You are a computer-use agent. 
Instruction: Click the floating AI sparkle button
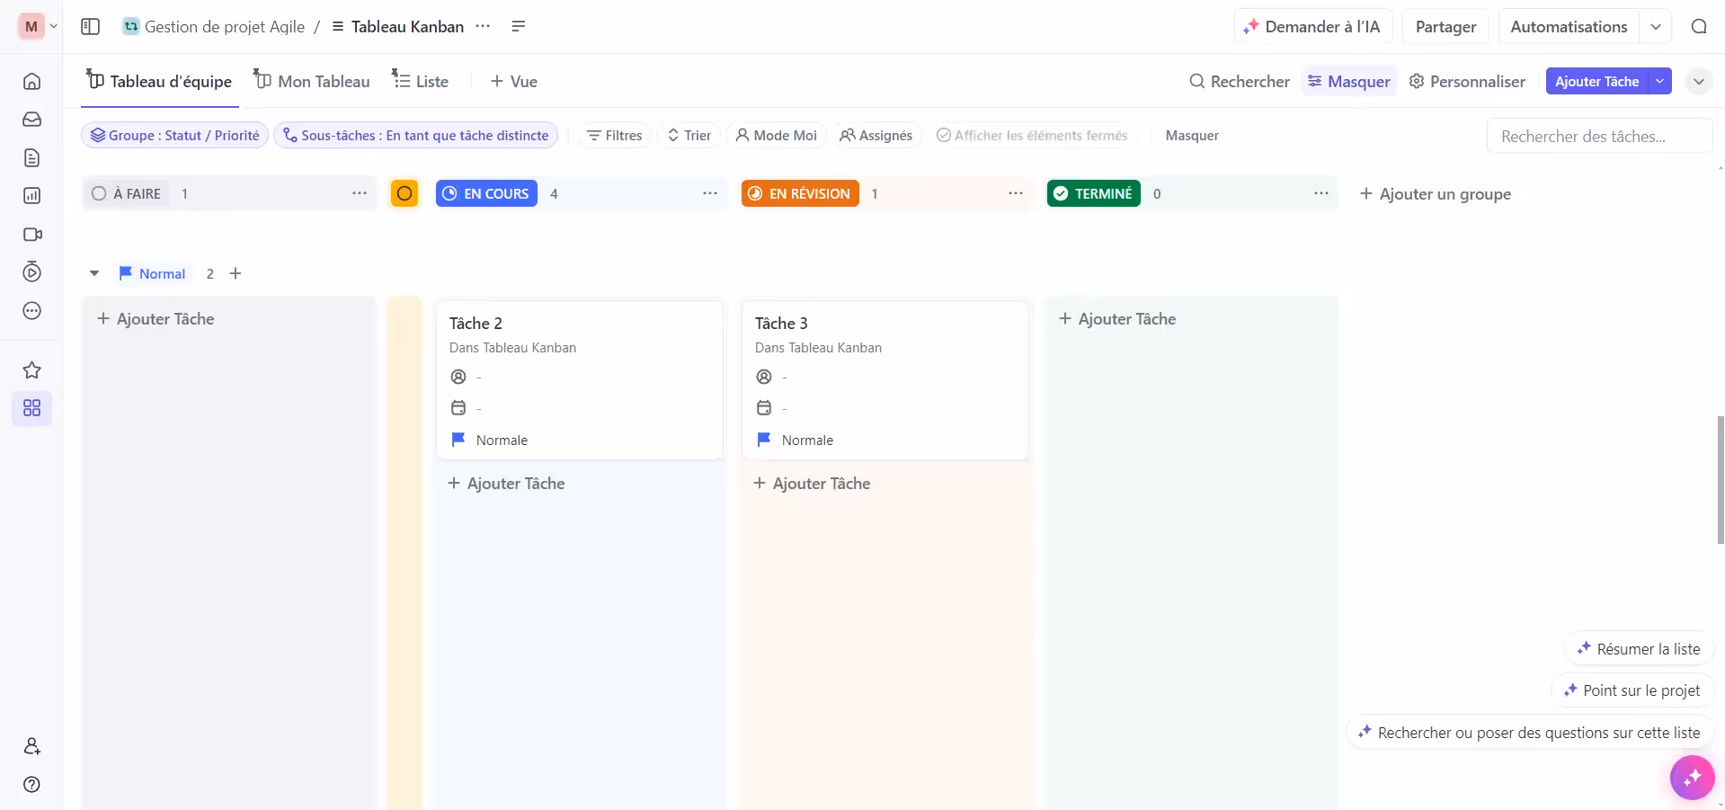point(1692,778)
